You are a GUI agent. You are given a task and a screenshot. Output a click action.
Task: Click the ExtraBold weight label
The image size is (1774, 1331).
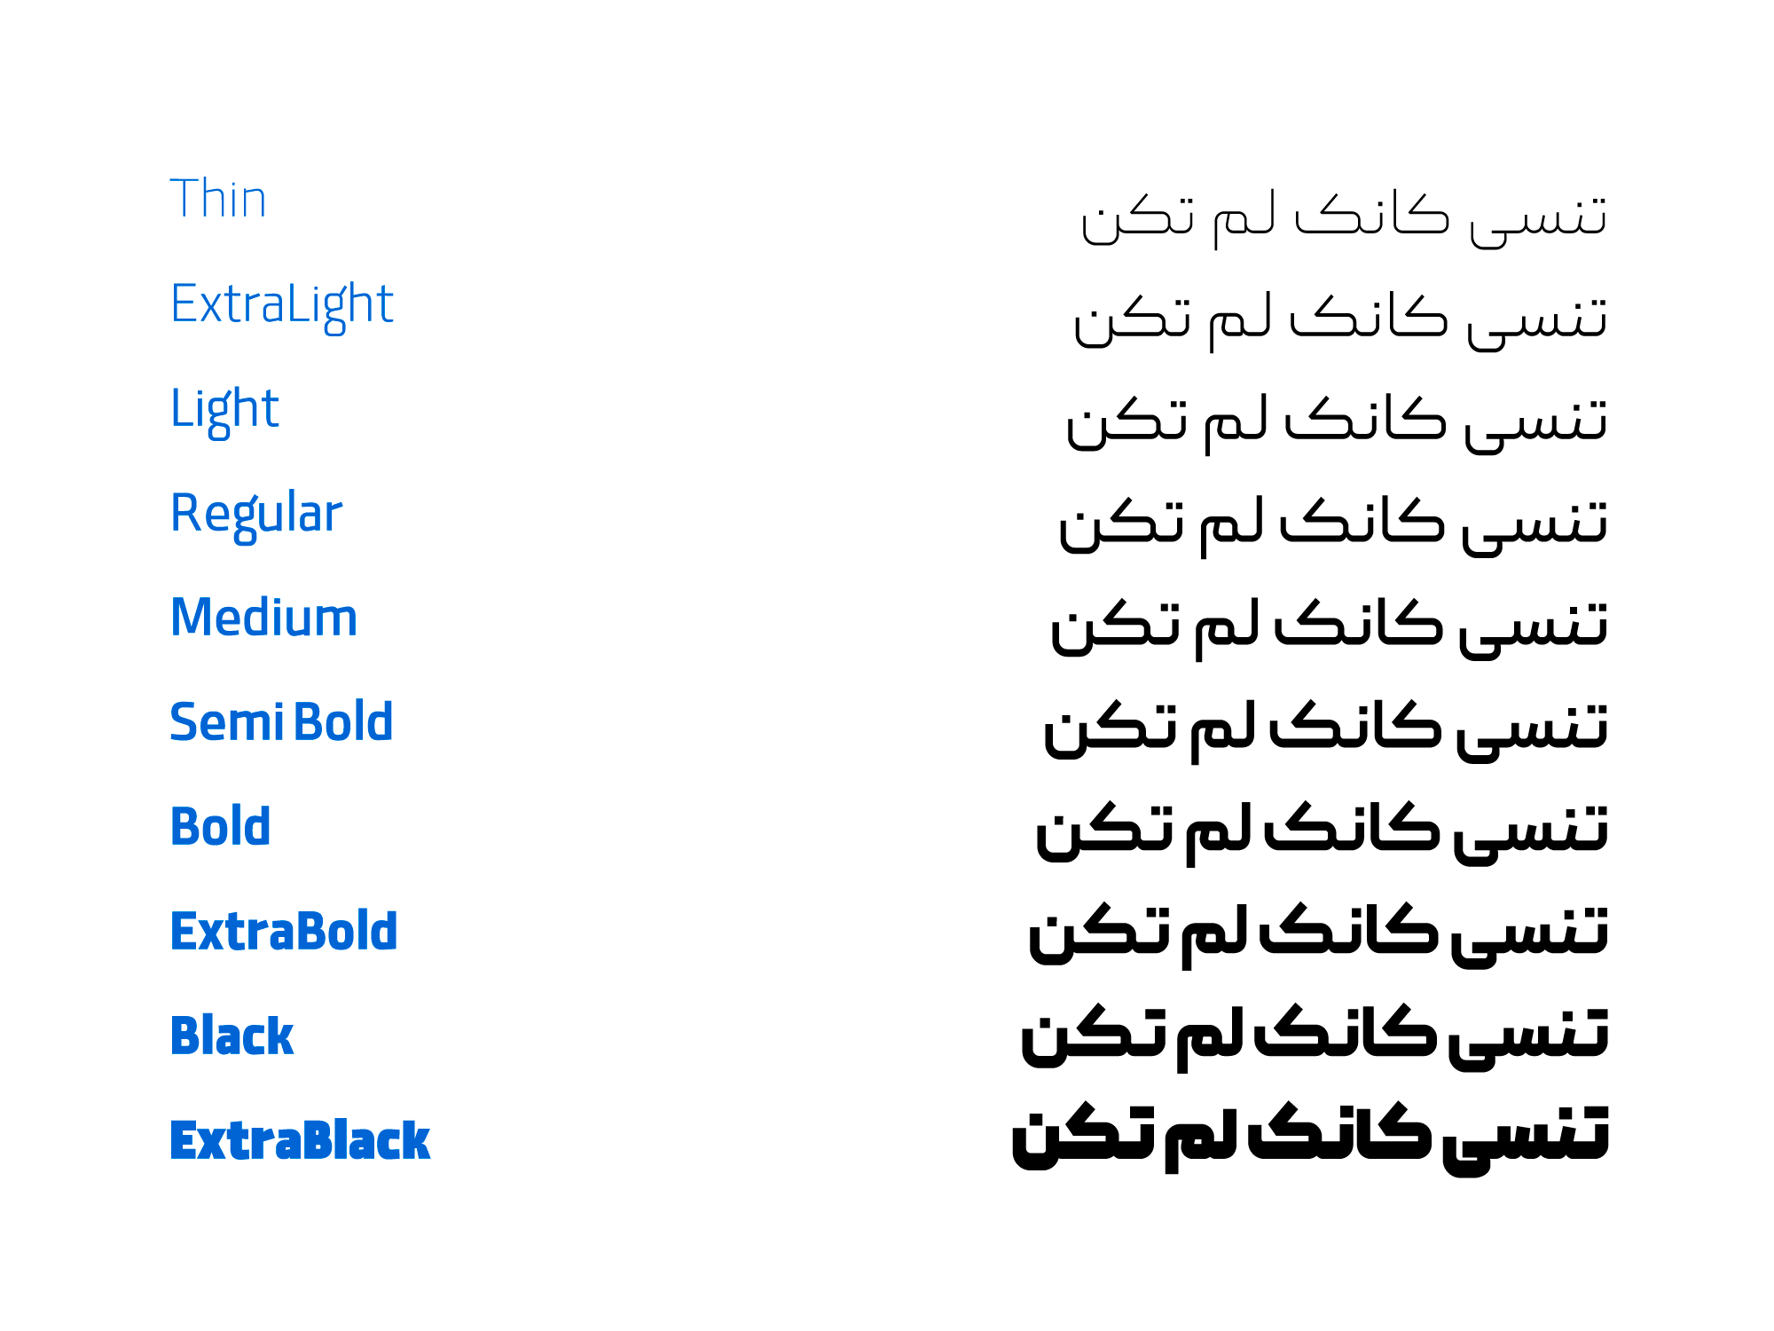284,931
